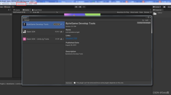The height and width of the screenshot is (95, 171).
Task: Open Game view panel options menu
Action: point(150,10)
